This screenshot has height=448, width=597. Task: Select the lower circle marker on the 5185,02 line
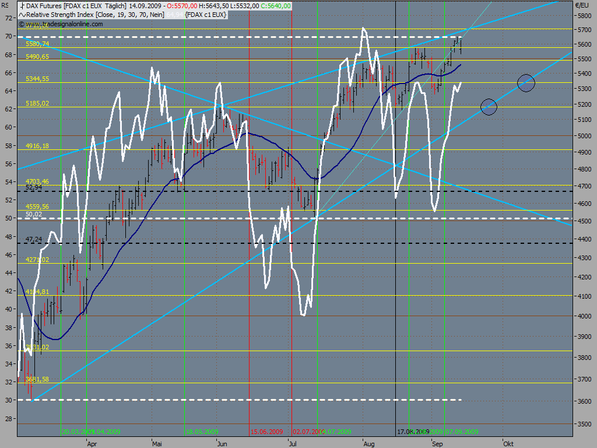point(489,107)
